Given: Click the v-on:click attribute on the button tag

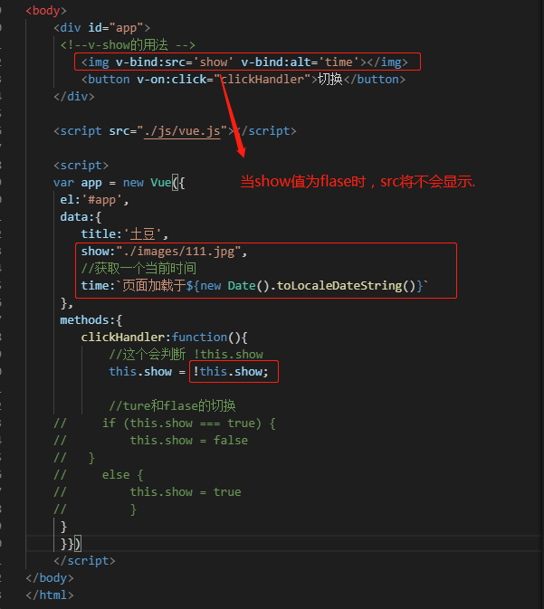Looking at the screenshot, I should [224, 80].
